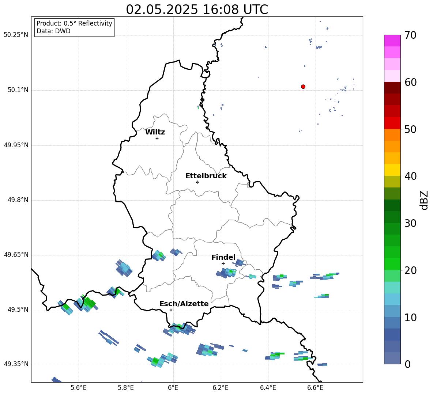Click the title 02.05.2025 16:08 UTC

tap(197, 10)
